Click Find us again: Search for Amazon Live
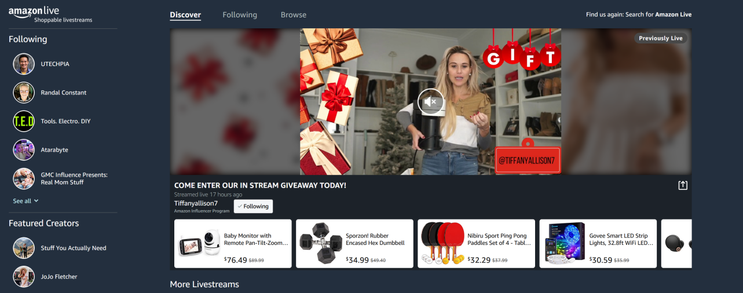Viewport: 743px width, 293px height. click(639, 14)
